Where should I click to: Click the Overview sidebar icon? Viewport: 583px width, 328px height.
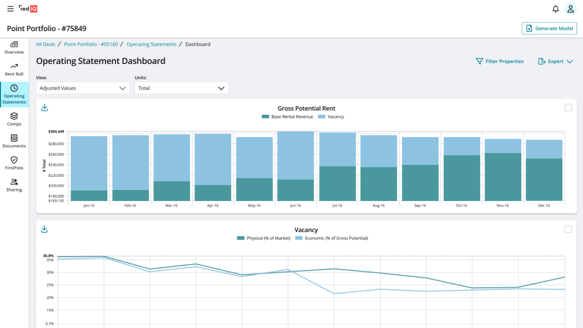pyautogui.click(x=14, y=44)
